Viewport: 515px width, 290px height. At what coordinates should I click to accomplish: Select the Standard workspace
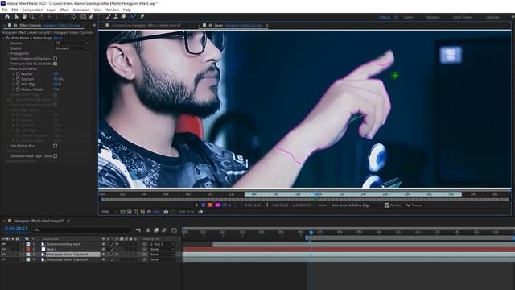(x=433, y=17)
